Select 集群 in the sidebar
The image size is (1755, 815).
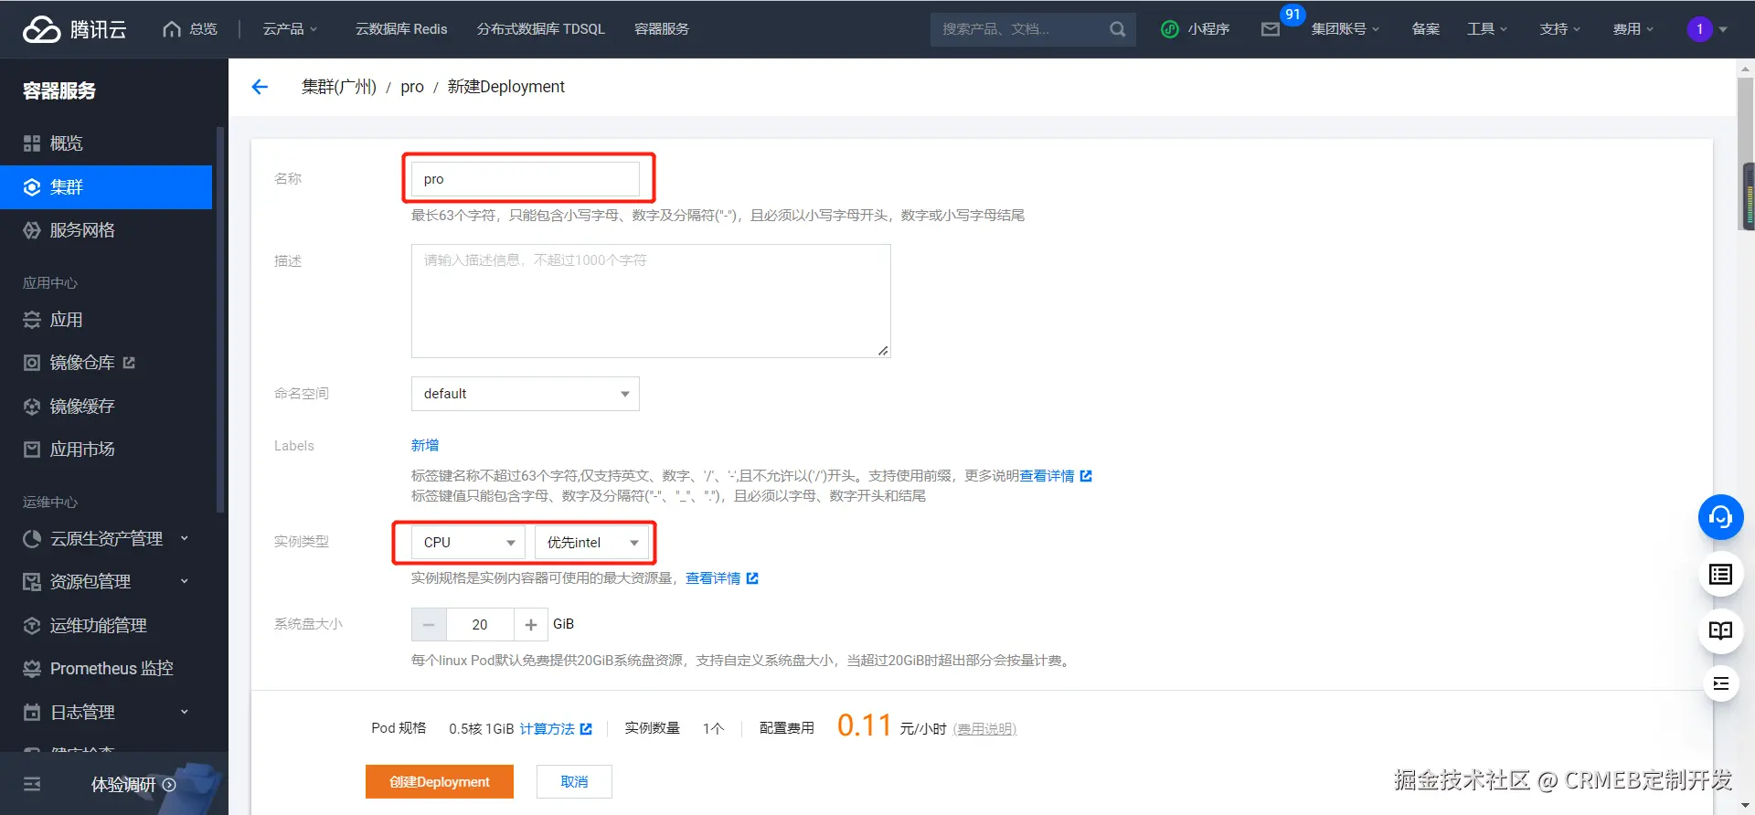tap(106, 187)
